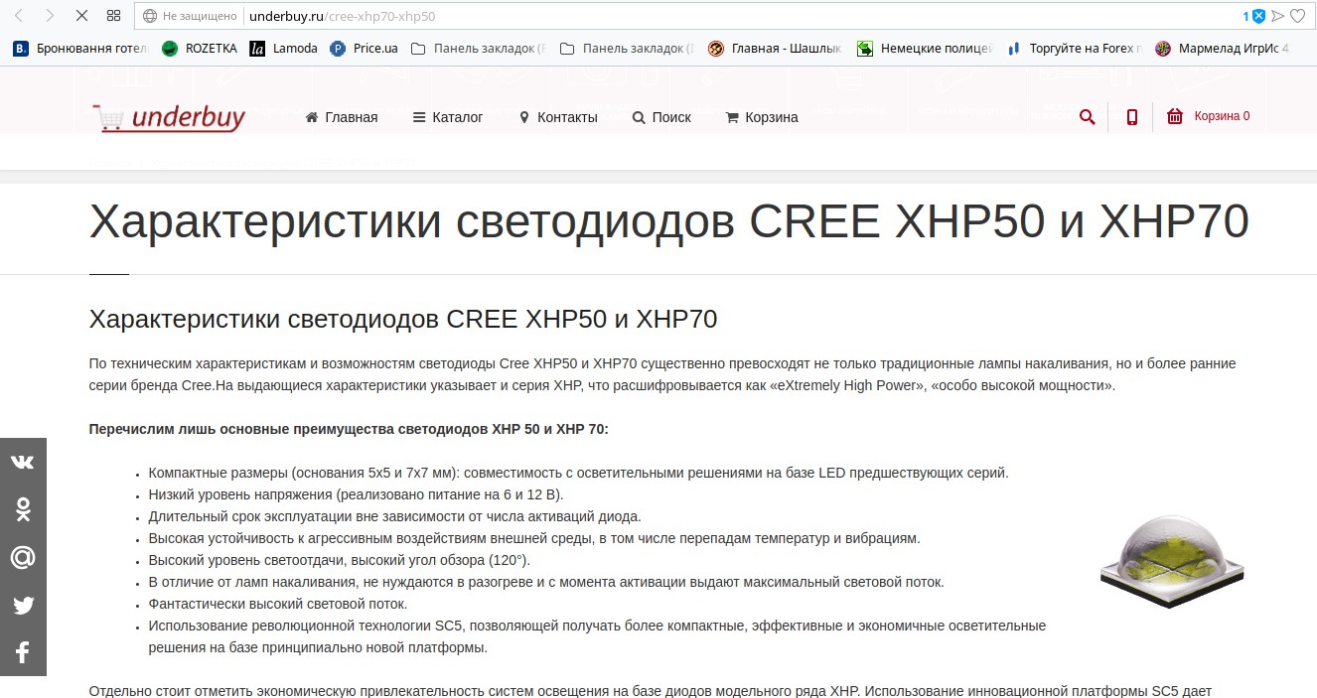
Task: Click the red basket icon
Action: point(1175,116)
